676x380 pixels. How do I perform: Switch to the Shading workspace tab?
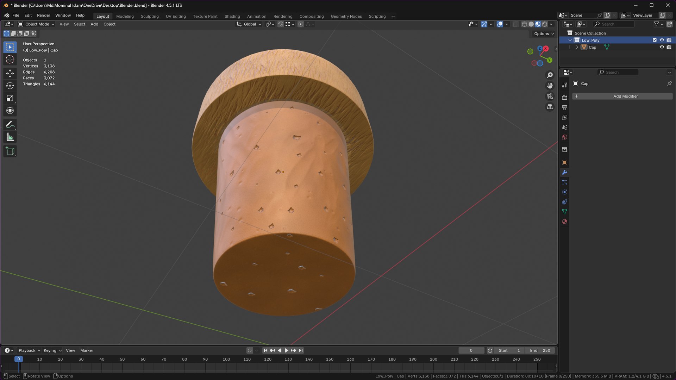[x=232, y=16]
